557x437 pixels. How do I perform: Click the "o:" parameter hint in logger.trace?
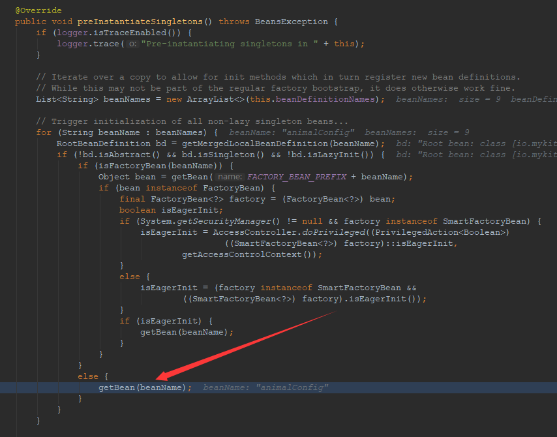tap(132, 44)
